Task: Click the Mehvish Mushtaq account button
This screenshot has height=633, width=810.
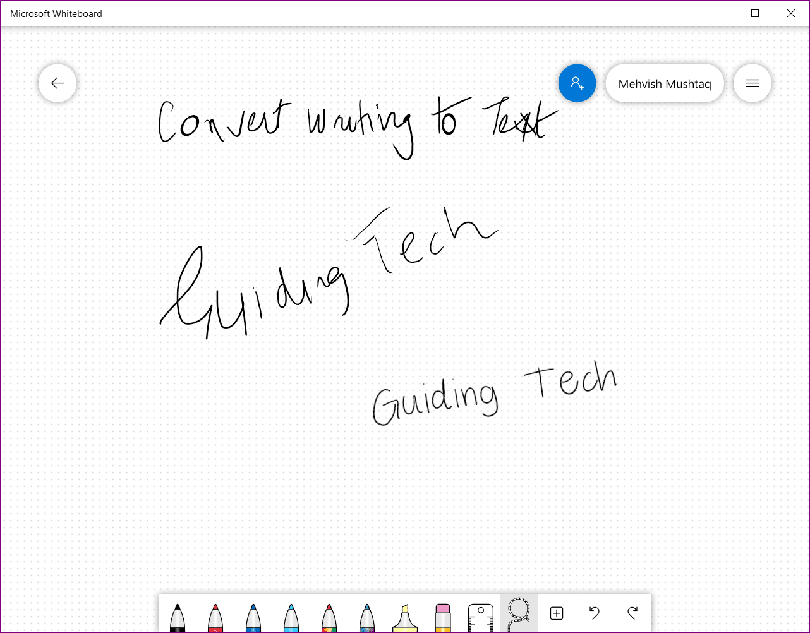Action: pos(665,83)
